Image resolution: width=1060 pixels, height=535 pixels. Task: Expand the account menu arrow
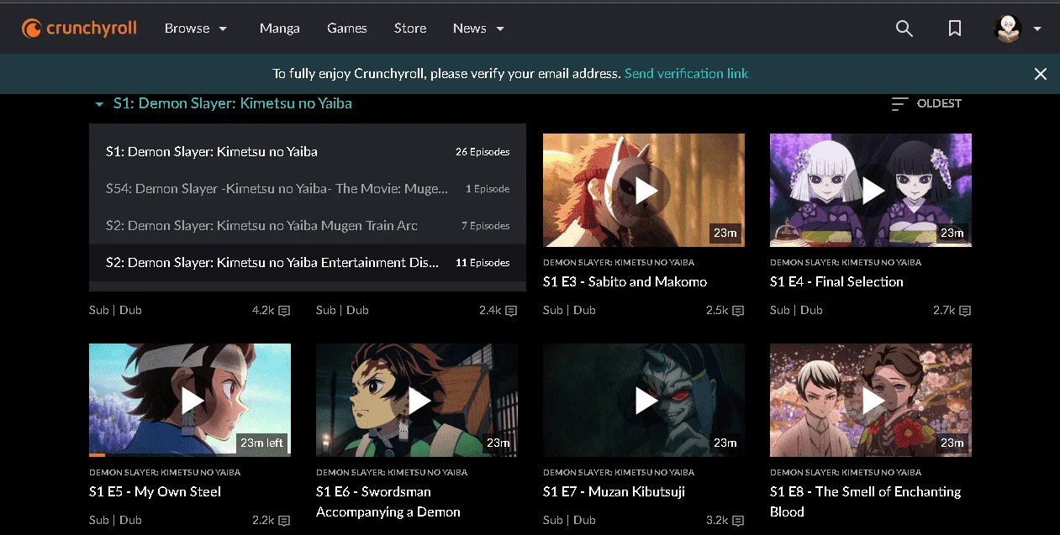pyautogui.click(x=1037, y=29)
